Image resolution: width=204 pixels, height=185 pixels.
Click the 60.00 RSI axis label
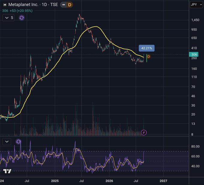pos(195,156)
